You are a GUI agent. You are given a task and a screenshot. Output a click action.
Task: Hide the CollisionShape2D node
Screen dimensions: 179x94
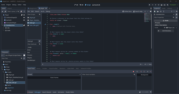click(x=24, y=18)
